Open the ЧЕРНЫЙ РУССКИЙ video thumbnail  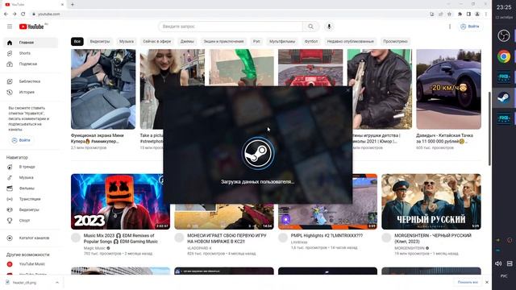pyautogui.click(x=431, y=201)
